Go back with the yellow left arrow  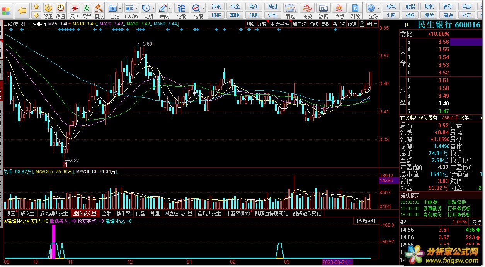pyautogui.click(x=22, y=11)
